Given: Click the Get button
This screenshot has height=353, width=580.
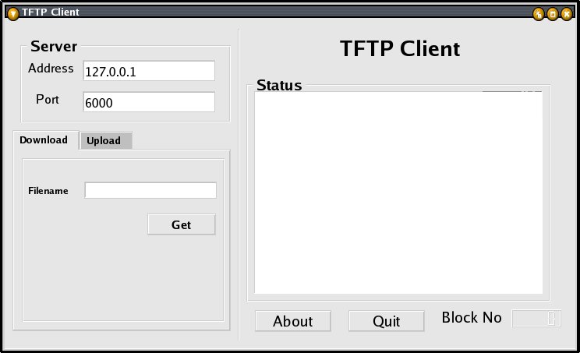Looking at the screenshot, I should pyautogui.click(x=181, y=224).
